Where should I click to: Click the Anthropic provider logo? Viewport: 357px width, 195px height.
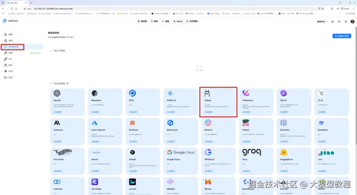[x=57, y=123]
